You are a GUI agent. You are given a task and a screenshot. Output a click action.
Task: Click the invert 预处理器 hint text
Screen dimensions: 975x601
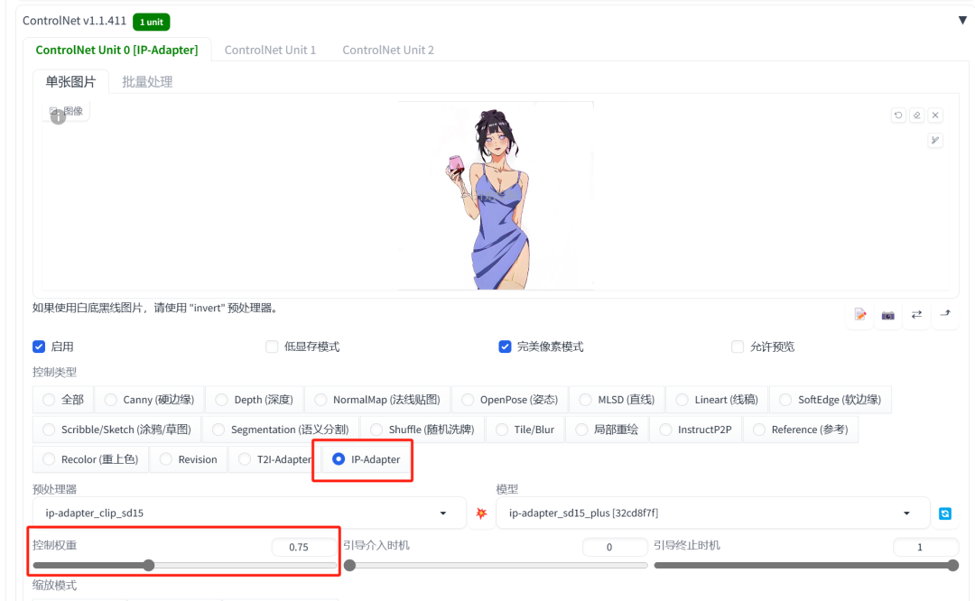[x=155, y=308]
